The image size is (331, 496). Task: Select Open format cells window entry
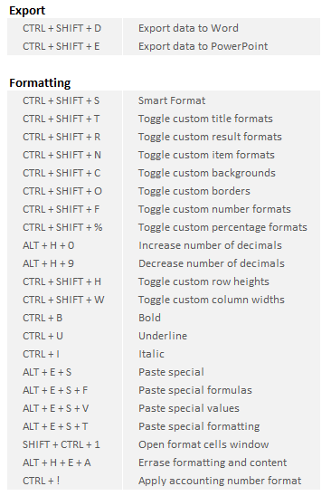[203, 444]
